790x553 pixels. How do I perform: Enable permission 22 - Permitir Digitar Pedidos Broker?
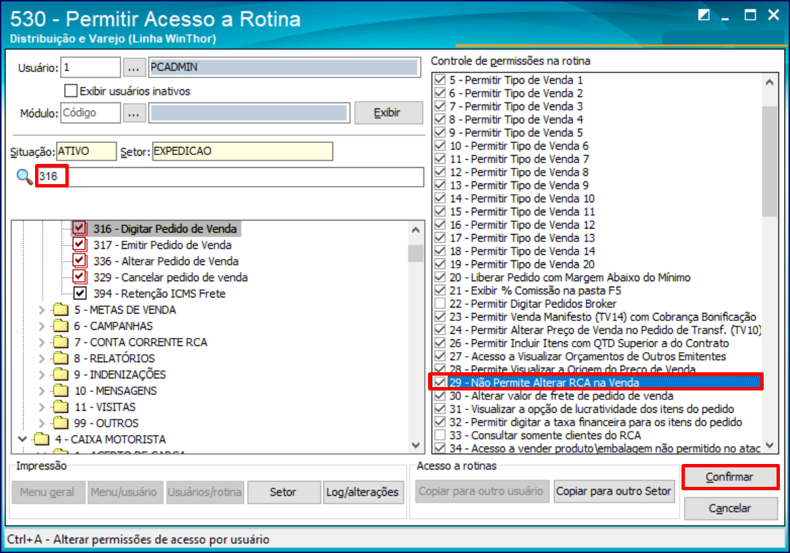(440, 303)
